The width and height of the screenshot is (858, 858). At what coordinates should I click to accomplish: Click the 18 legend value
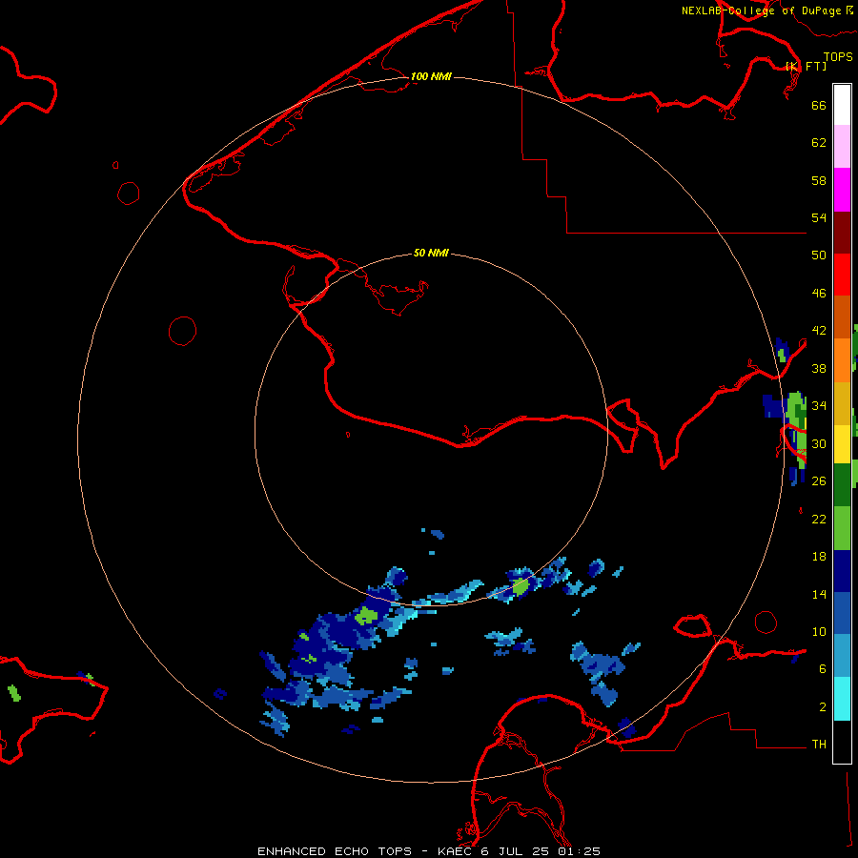(x=819, y=557)
